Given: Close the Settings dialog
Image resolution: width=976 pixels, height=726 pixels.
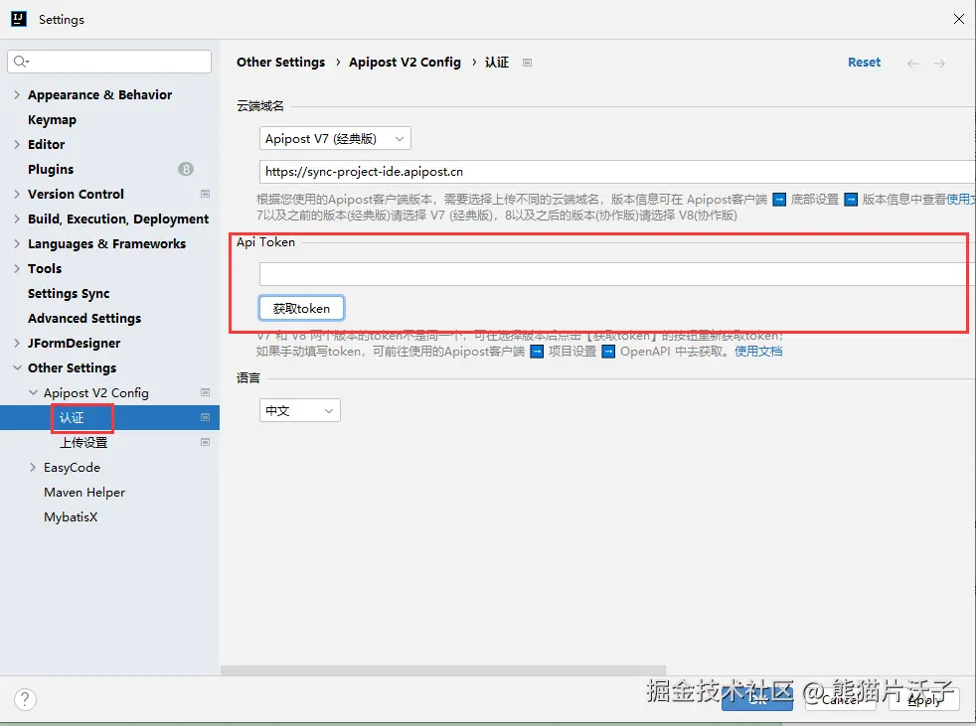Looking at the screenshot, I should coord(958,19).
